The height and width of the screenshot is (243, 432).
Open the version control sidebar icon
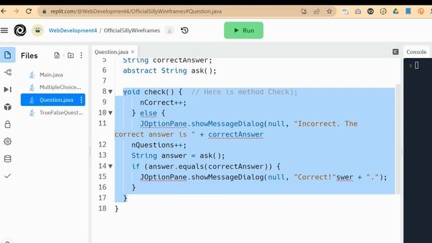(7, 72)
